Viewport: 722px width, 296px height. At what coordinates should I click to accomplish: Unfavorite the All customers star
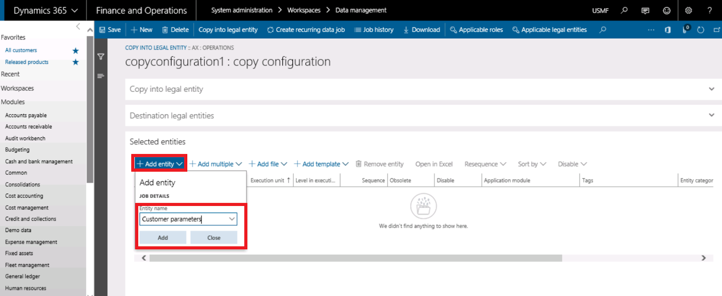75,50
